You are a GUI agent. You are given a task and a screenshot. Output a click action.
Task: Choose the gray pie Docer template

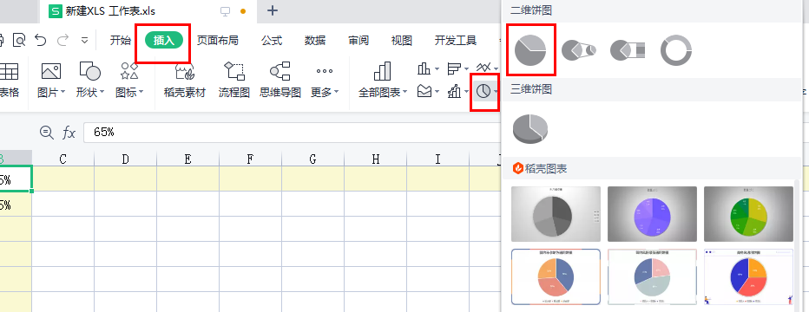pos(556,214)
